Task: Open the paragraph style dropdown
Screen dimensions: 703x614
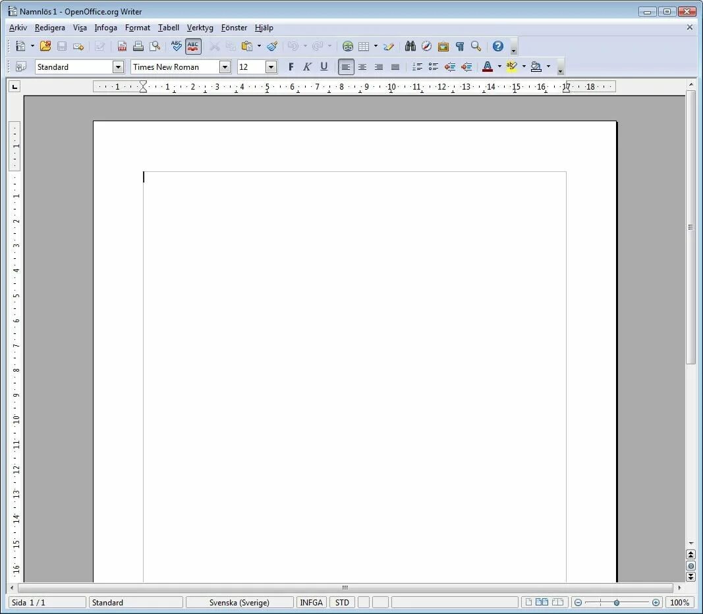Action: pos(118,67)
